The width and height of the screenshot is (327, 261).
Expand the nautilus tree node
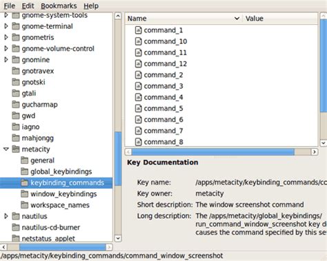coord(6,216)
